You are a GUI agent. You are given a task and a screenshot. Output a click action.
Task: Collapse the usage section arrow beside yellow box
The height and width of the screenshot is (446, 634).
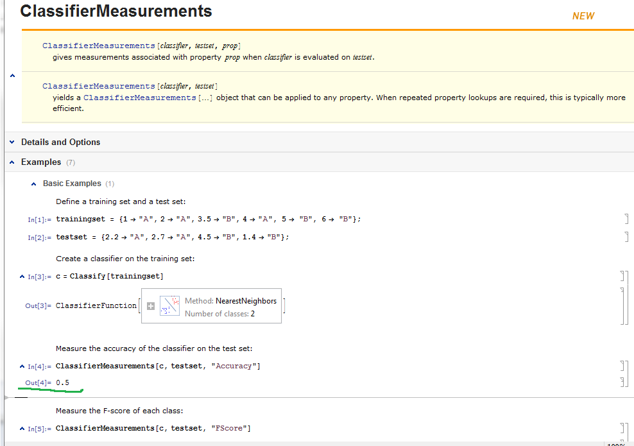[x=12, y=76]
